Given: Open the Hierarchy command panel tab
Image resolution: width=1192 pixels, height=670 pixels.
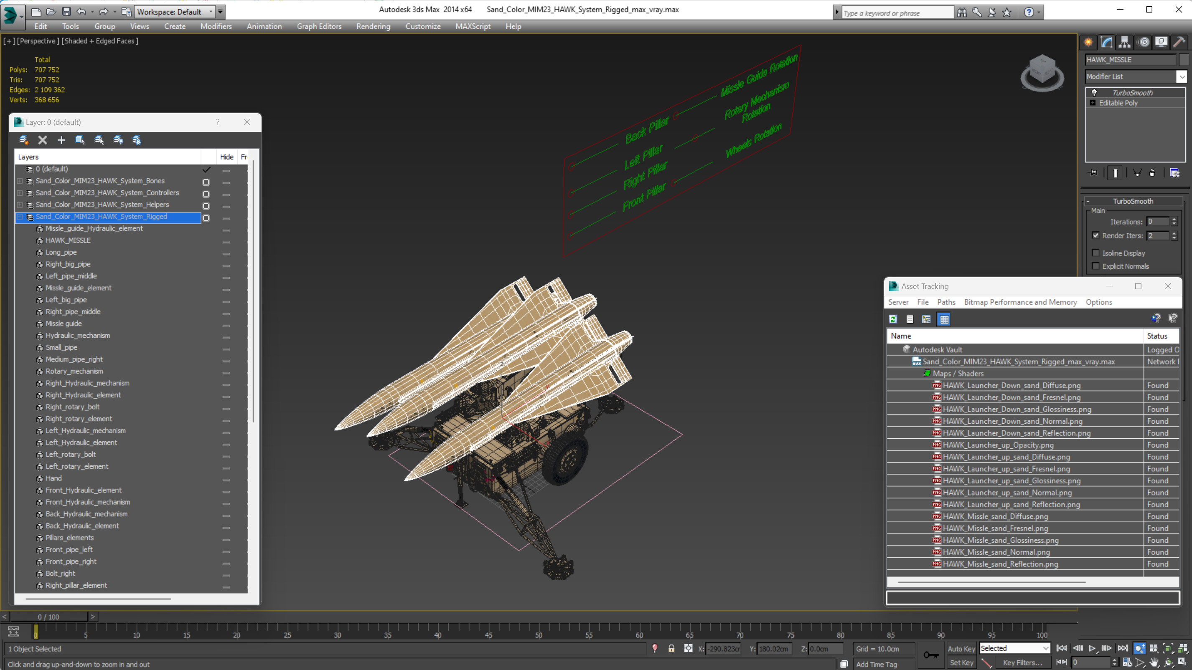Looking at the screenshot, I should tap(1124, 42).
